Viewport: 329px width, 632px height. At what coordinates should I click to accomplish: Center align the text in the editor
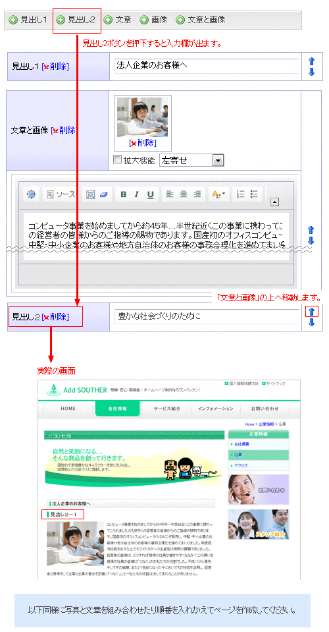(x=184, y=194)
